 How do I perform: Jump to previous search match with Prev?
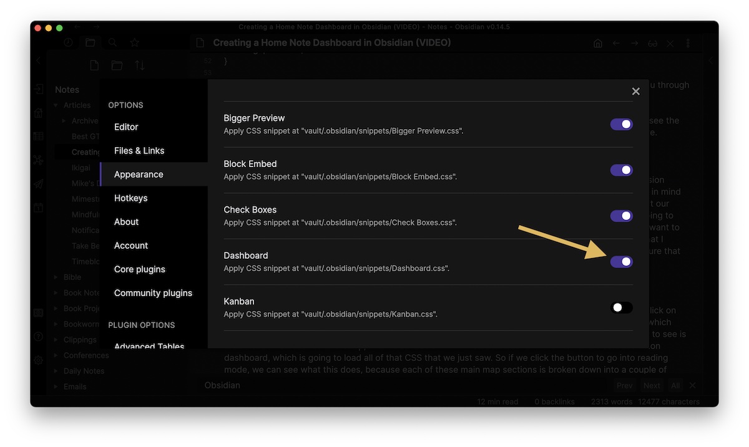coord(624,385)
